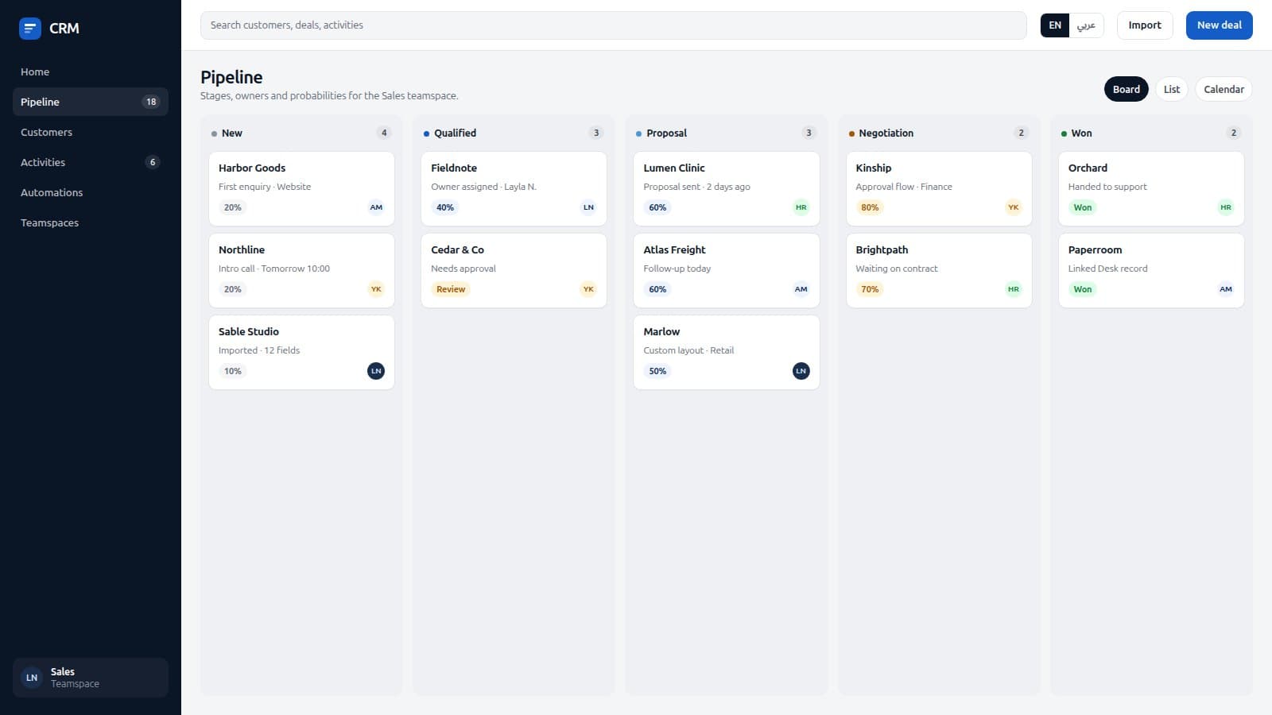1272x715 pixels.
Task: Open Teamspaces in the sidebar
Action: tap(91, 222)
